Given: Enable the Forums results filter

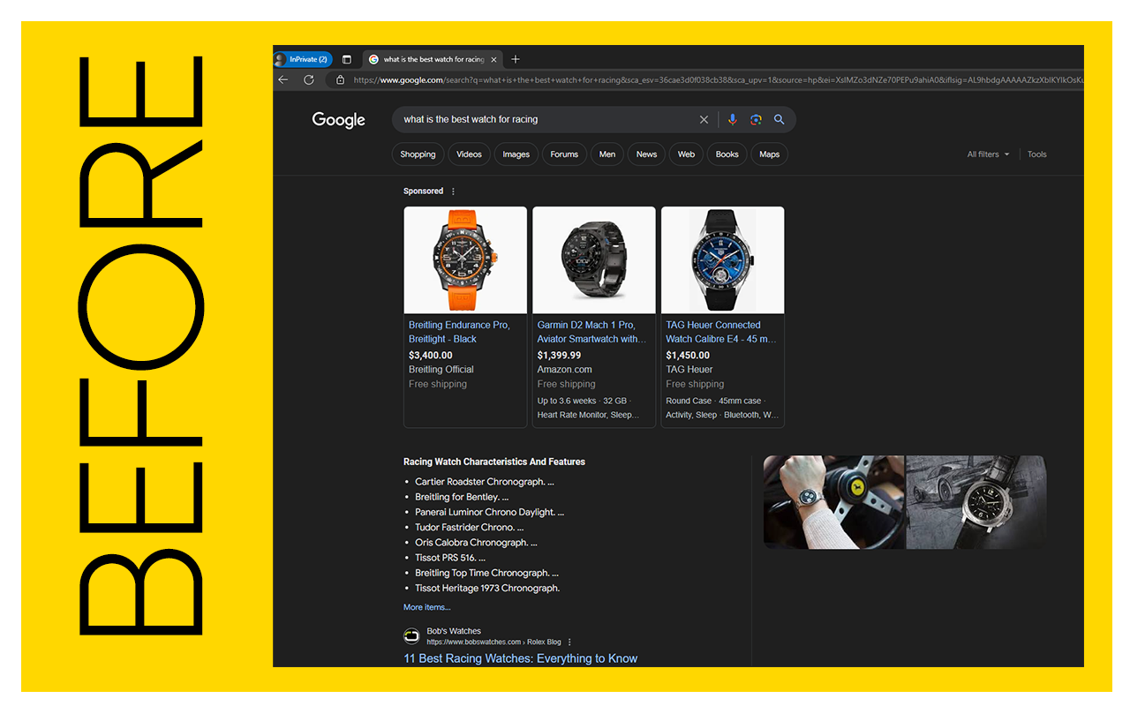Looking at the screenshot, I should 564,154.
